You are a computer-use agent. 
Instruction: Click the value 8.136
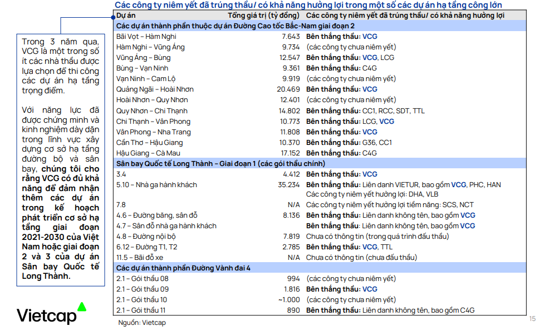[291, 215]
